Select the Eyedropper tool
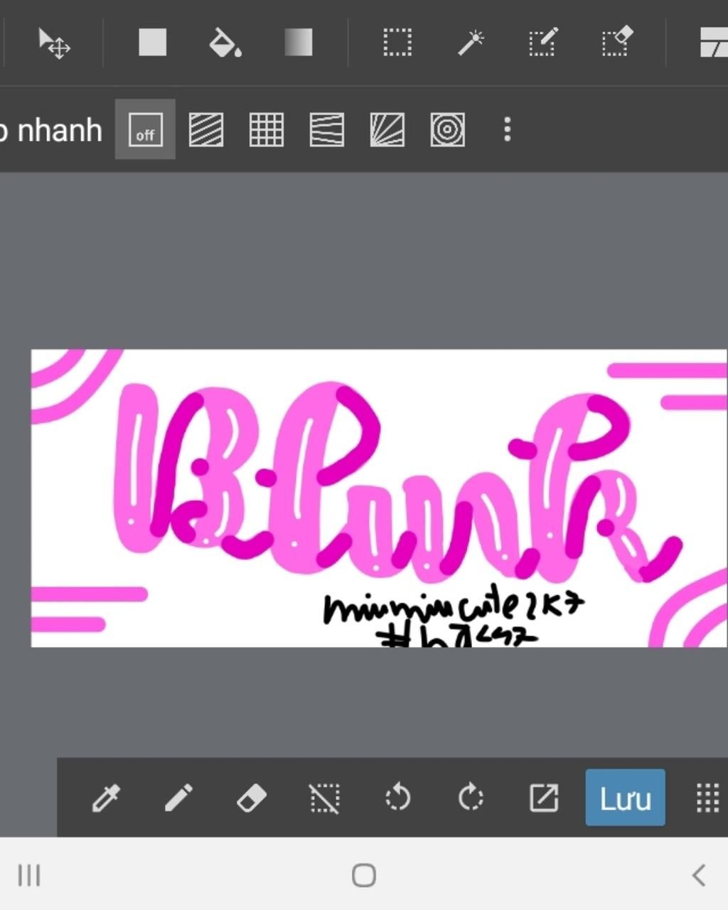 (106, 798)
